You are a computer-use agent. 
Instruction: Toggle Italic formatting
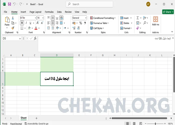pos(26,23)
